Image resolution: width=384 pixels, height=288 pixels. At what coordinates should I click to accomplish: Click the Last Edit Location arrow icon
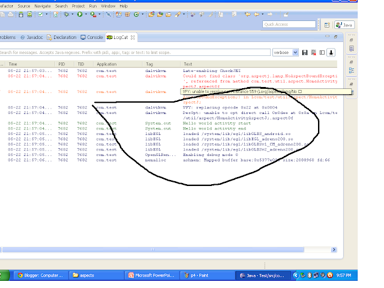[248, 14]
